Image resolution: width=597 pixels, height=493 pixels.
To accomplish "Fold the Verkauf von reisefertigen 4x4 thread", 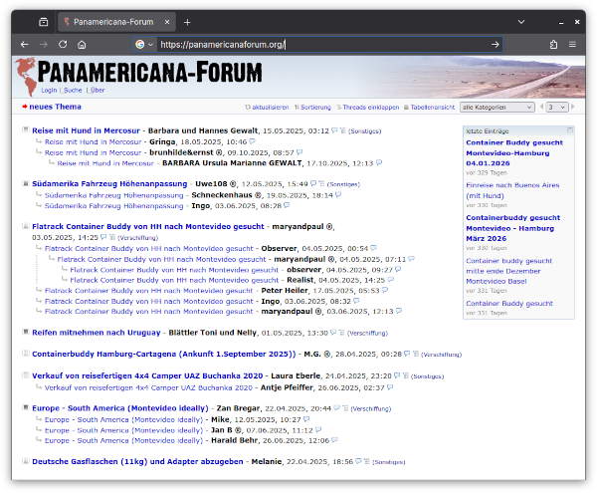I will (26, 375).
